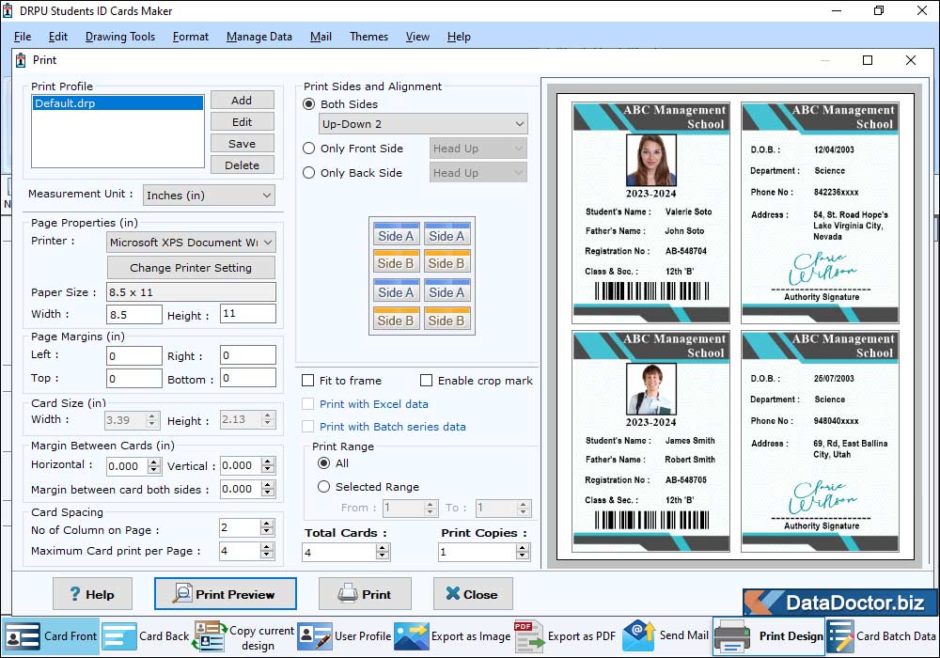Click Right margin input field
The image size is (940, 658).
248,355
